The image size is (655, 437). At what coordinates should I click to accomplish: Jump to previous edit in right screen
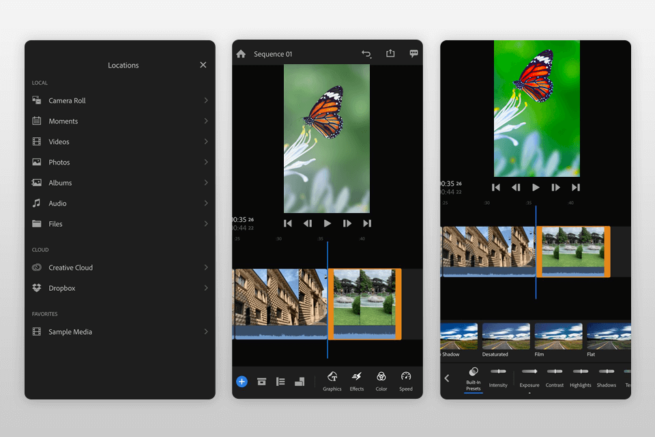[x=496, y=187]
